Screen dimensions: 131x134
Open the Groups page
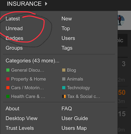(14, 48)
